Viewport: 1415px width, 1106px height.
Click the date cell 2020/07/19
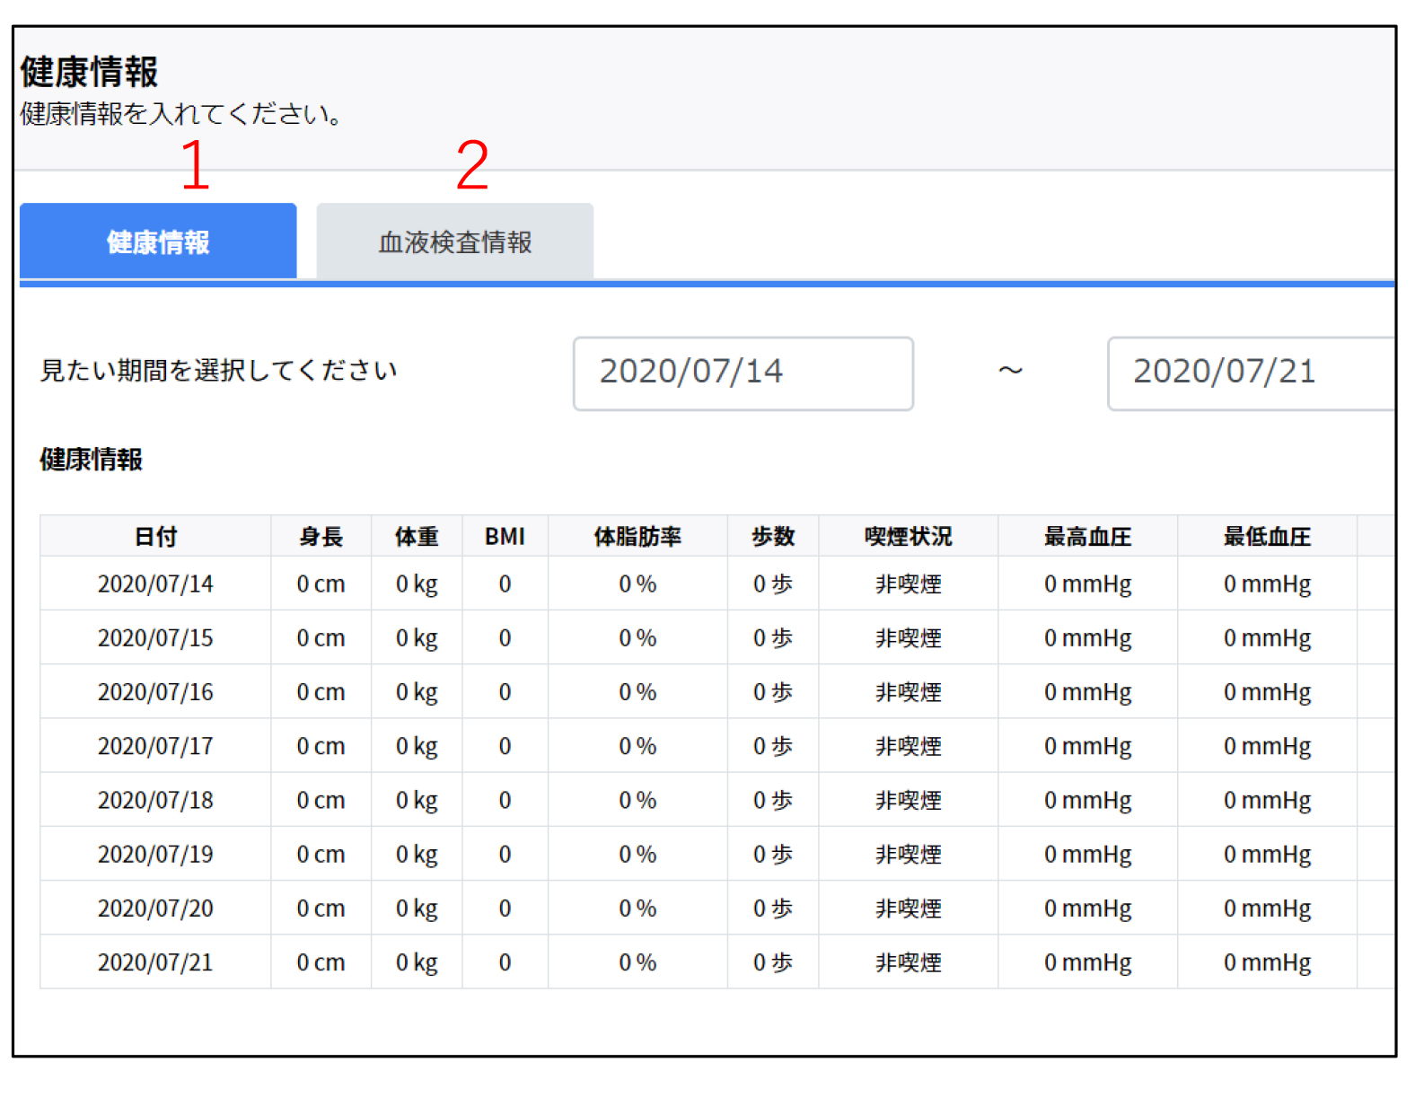tap(155, 854)
